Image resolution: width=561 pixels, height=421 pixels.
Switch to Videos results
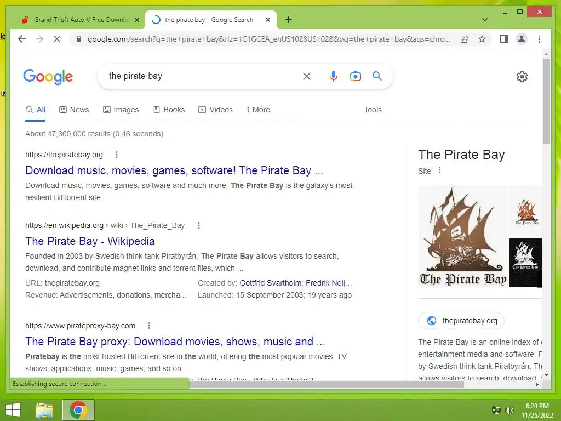(x=216, y=110)
